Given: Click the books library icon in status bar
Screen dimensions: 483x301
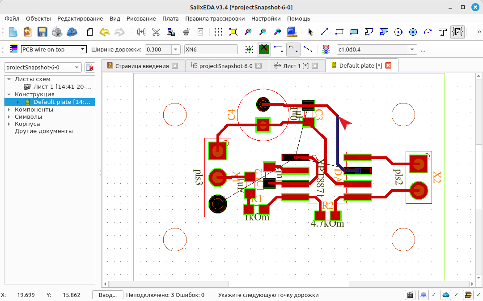Looking at the screenshot, I should 468,295.
